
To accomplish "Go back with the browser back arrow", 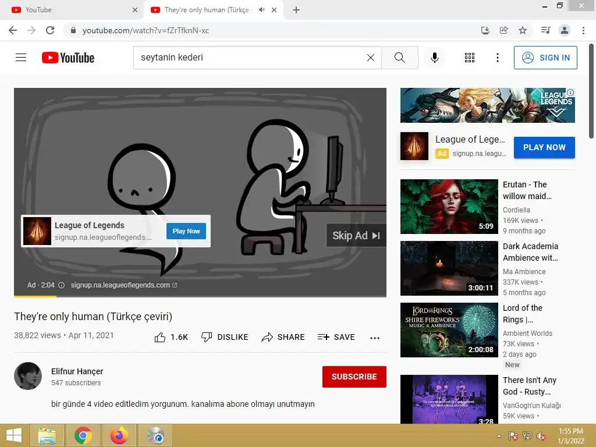I will pos(13,30).
